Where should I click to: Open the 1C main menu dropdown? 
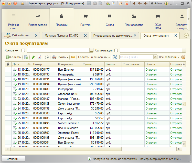coord(9,3)
